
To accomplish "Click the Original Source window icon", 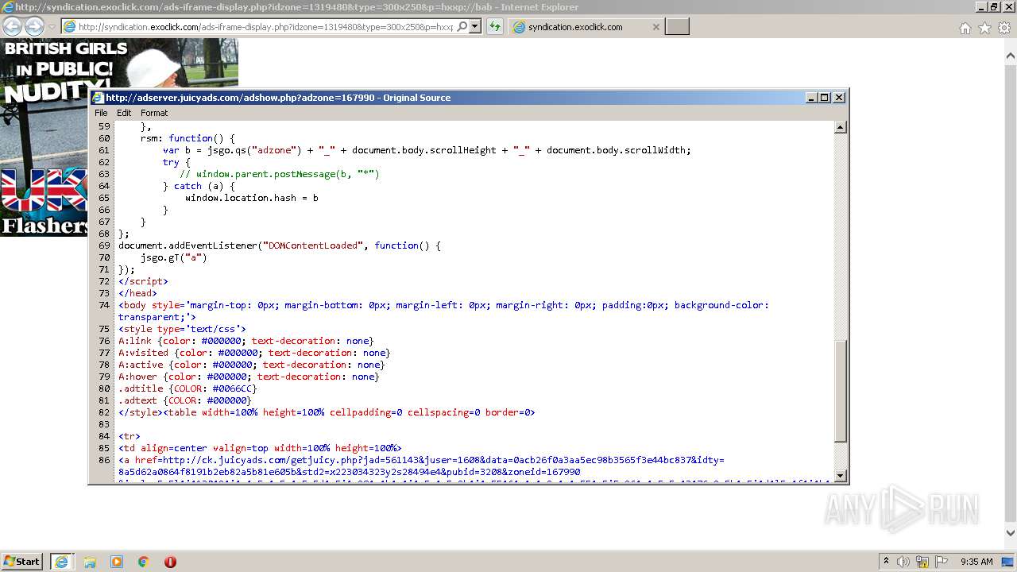I will (98, 98).
